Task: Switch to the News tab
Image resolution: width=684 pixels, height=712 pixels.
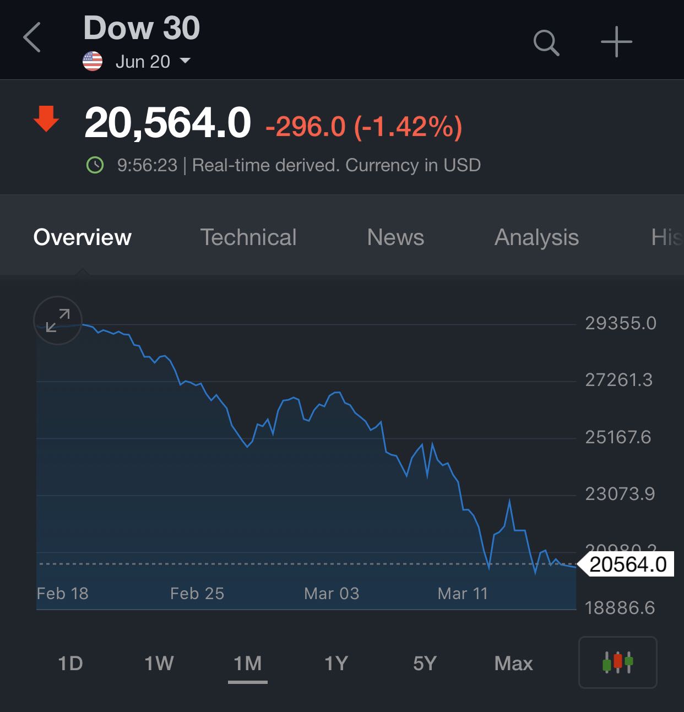Action: click(395, 237)
